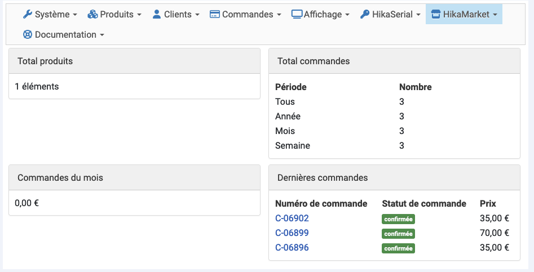
Task: Expand the Produits dropdown caret
Action: (x=139, y=15)
